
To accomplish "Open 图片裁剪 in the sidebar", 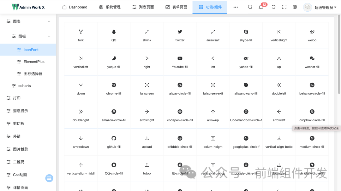I will click(x=28, y=149).
